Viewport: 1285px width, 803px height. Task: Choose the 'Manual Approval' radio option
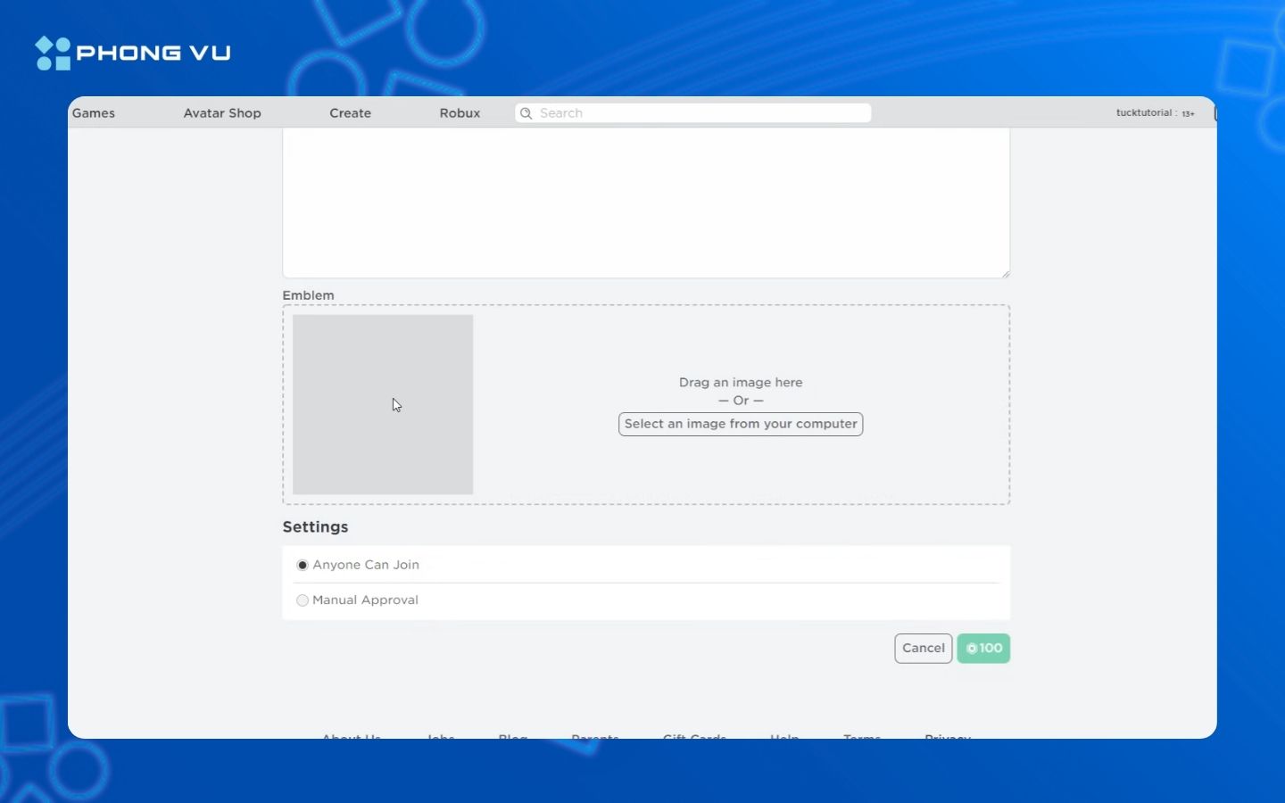coord(303,600)
